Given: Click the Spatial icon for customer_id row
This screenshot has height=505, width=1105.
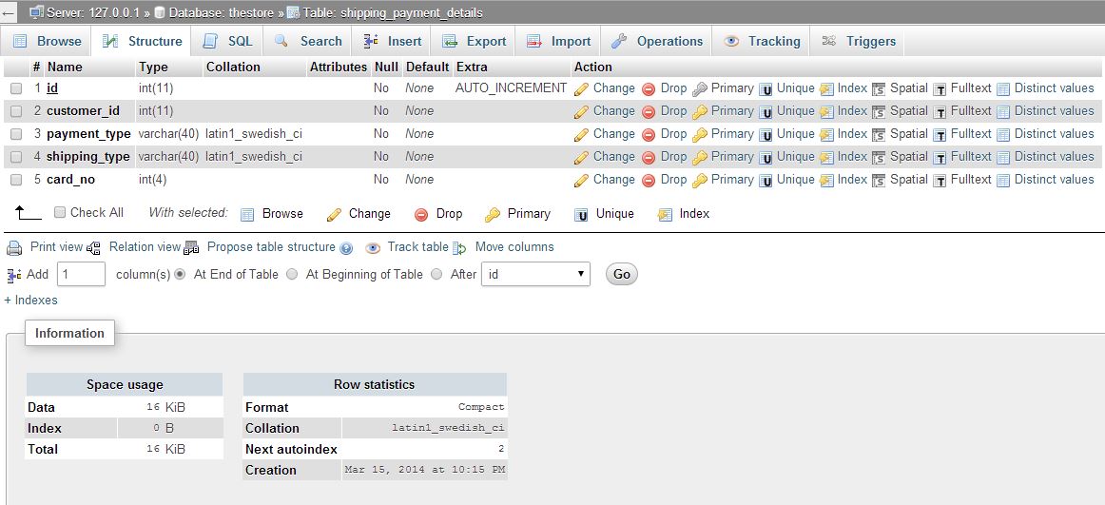Looking at the screenshot, I should pyautogui.click(x=879, y=111).
